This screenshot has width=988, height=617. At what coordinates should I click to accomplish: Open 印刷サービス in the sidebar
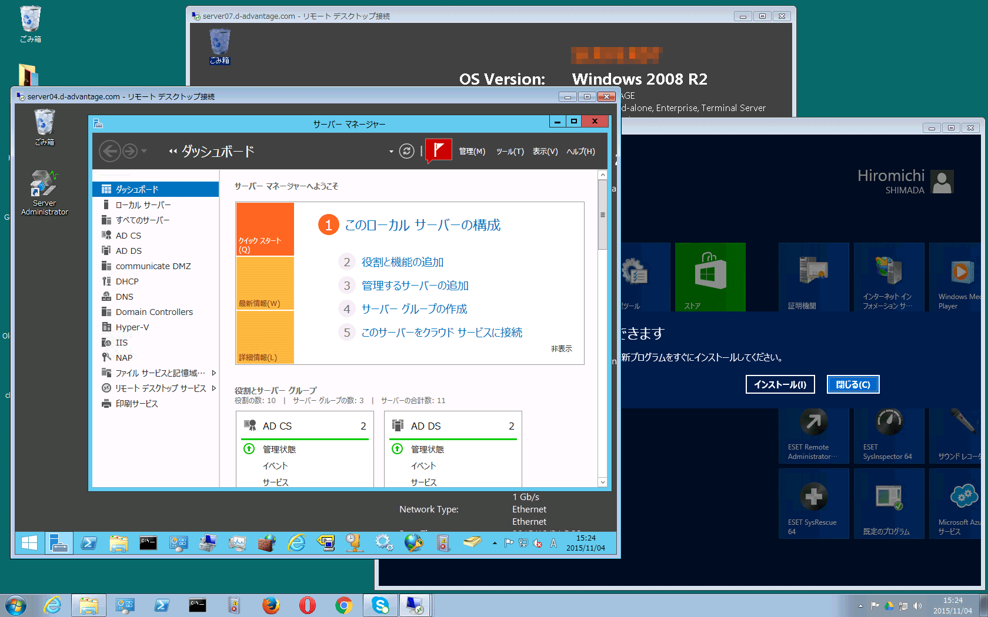pos(155,403)
